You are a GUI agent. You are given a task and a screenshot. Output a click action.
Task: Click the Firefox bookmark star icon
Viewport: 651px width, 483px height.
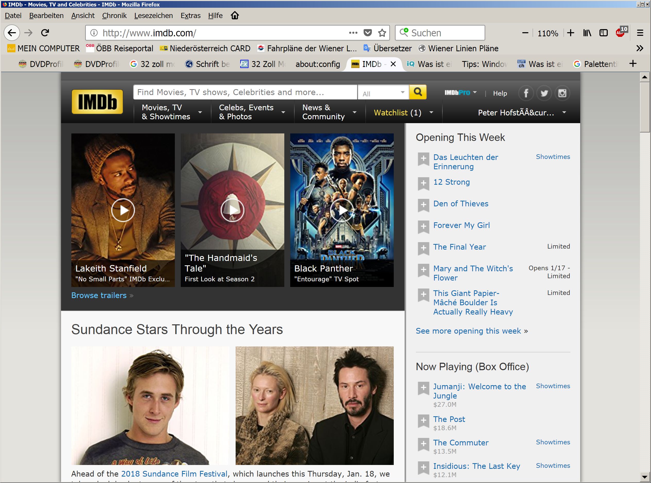coord(382,33)
